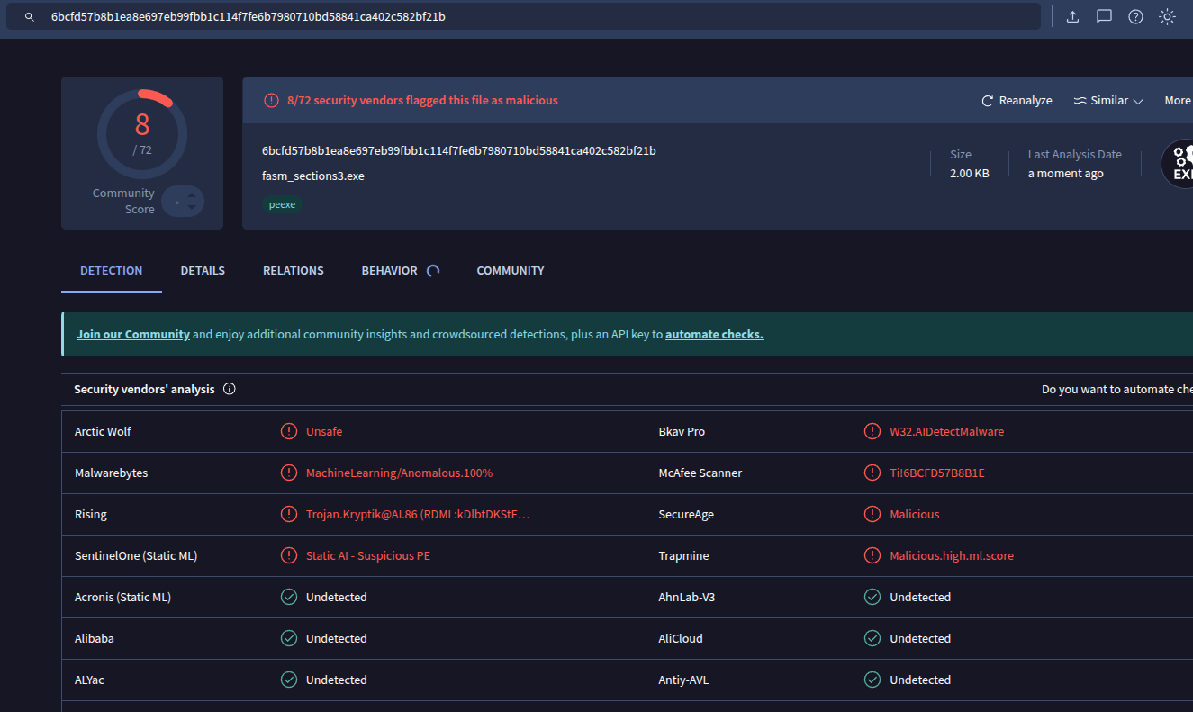Click the Last Analysis Date value
This screenshot has height=712, width=1193.
pyautogui.click(x=1066, y=173)
